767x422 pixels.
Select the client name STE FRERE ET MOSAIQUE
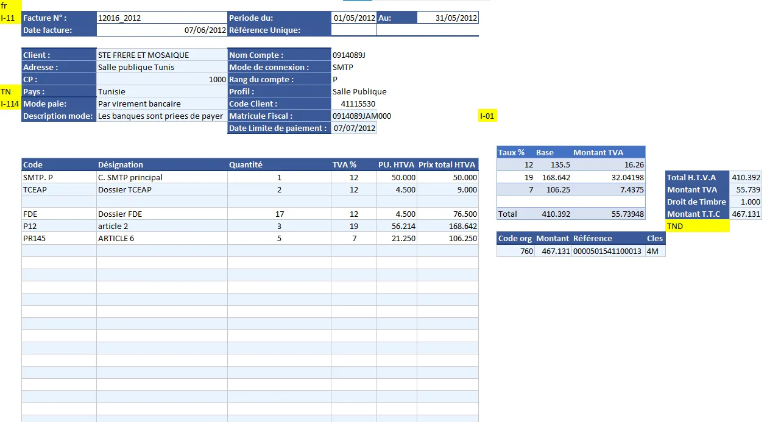(x=161, y=55)
